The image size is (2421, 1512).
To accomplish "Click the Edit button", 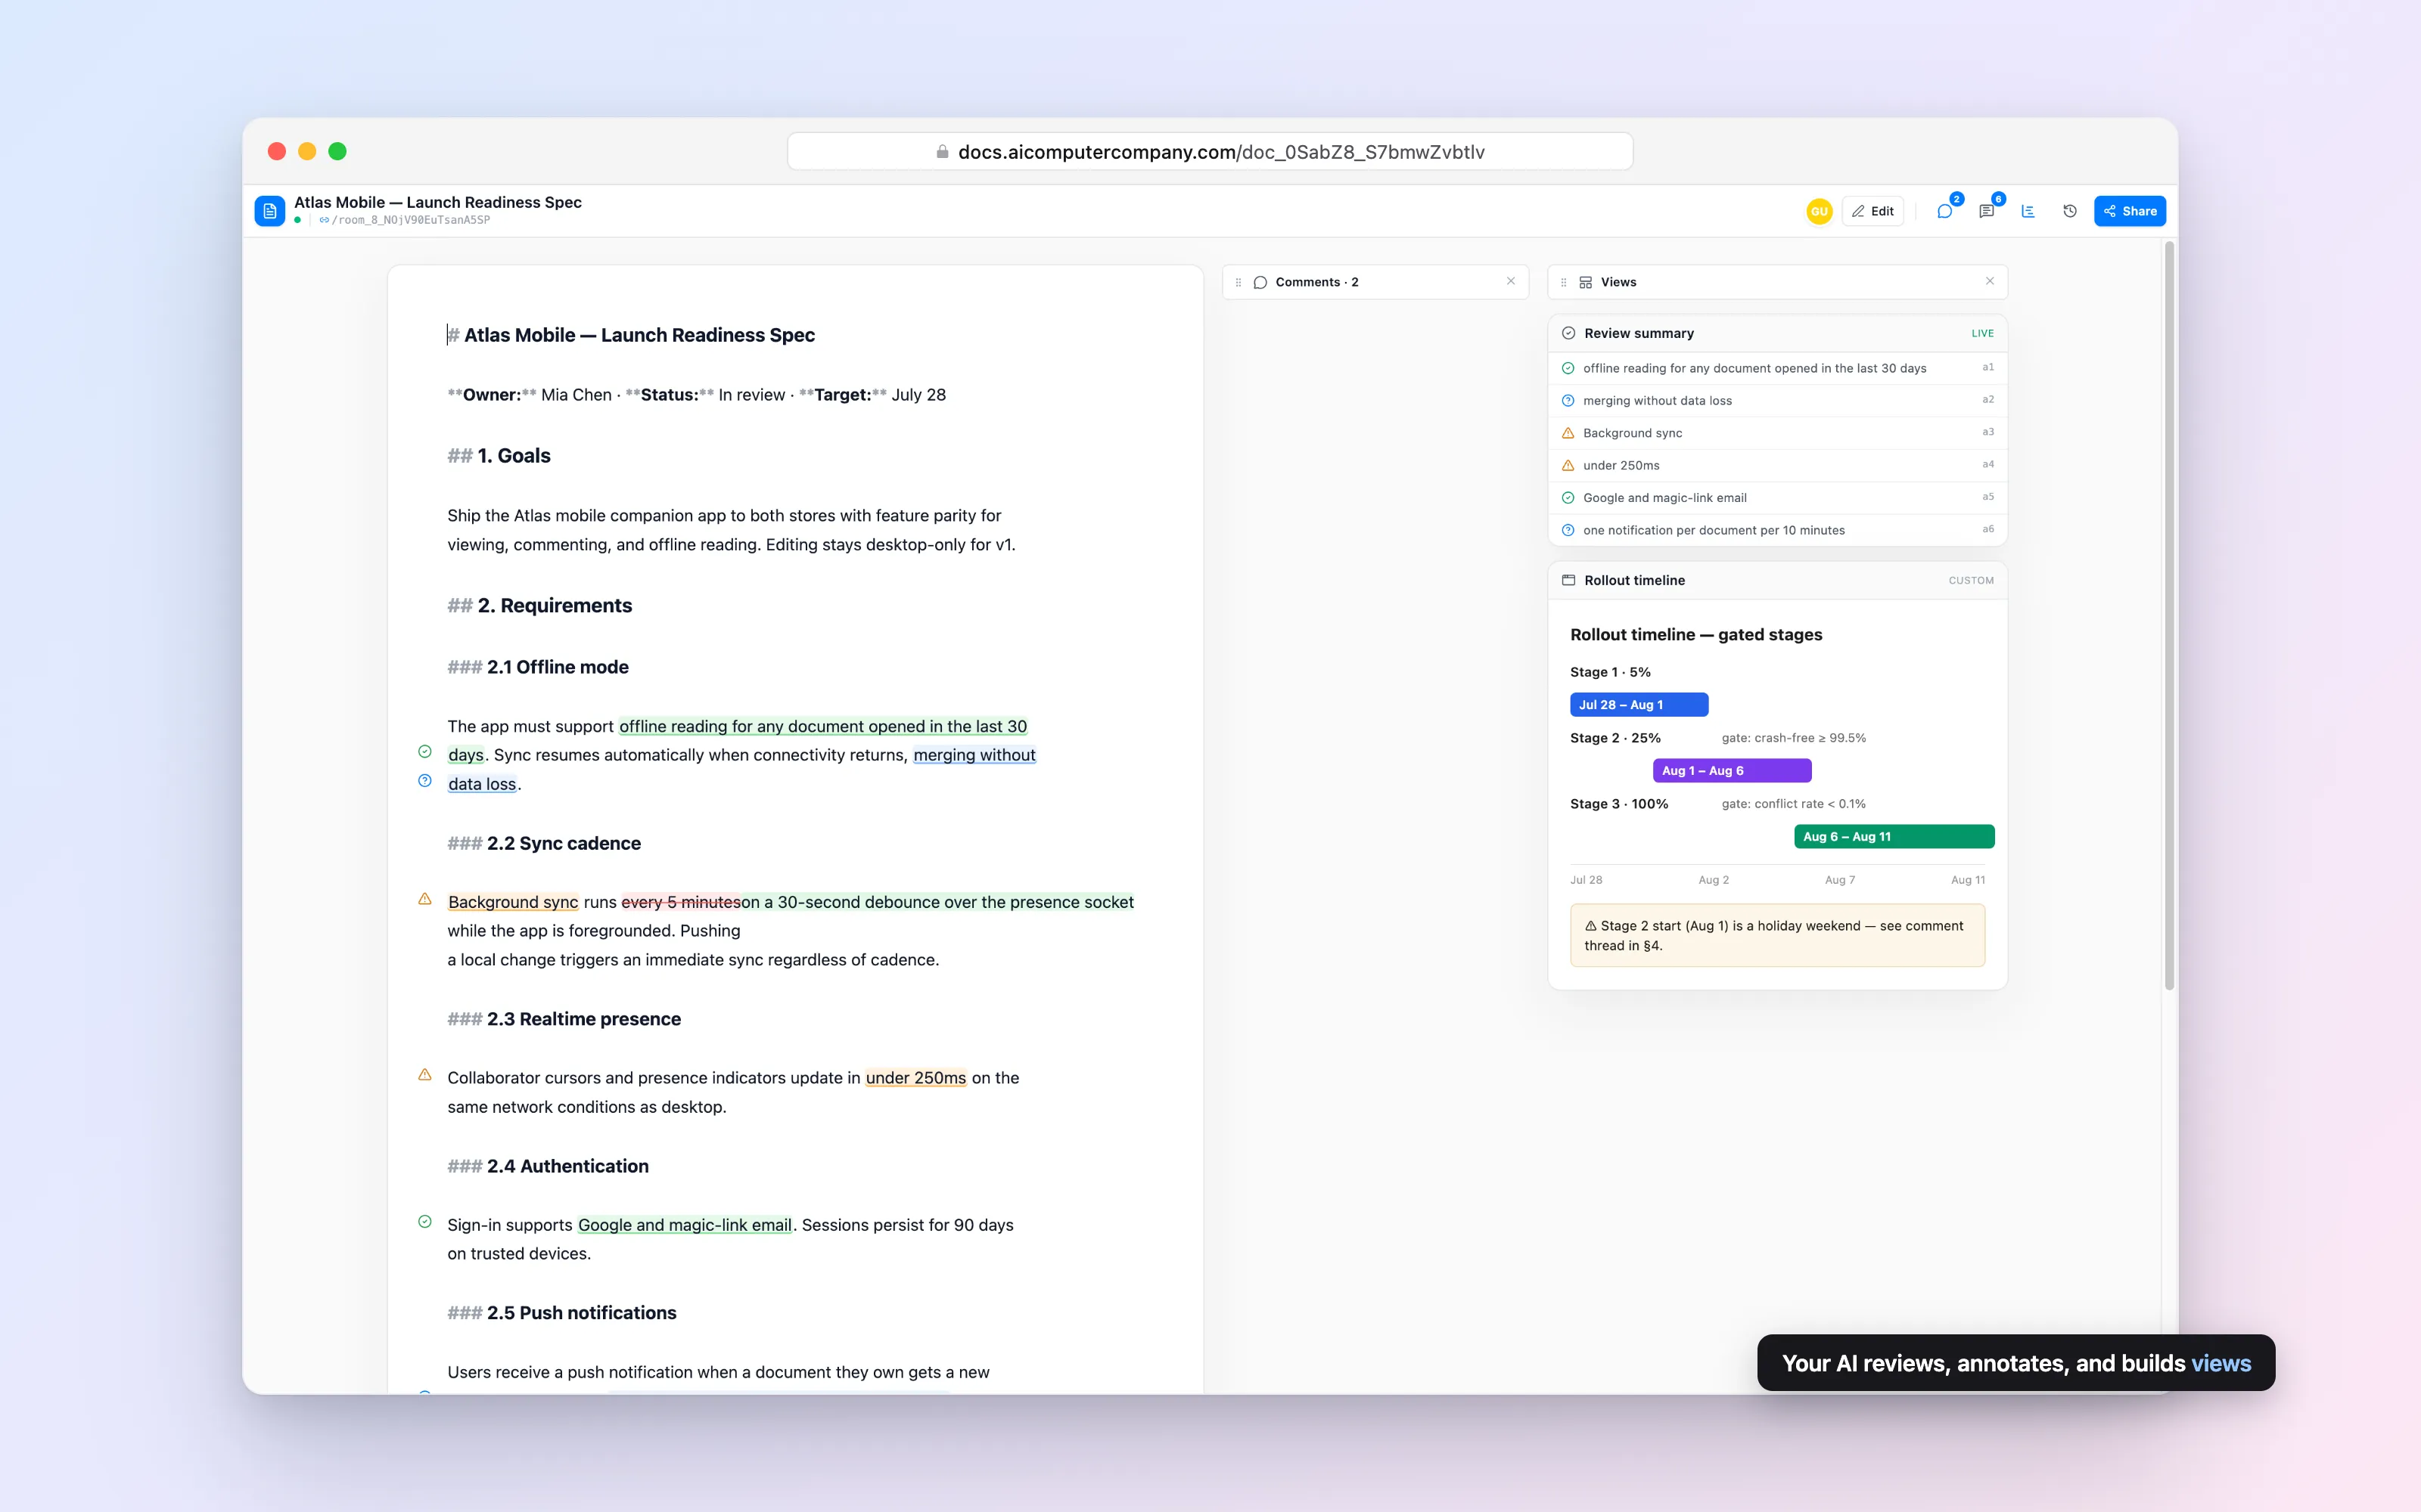I will click(1872, 211).
